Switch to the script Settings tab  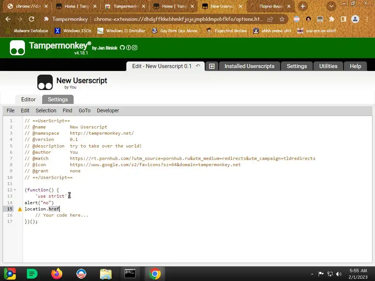pyautogui.click(x=58, y=100)
